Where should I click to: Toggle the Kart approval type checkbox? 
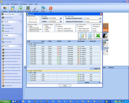point(93,29)
